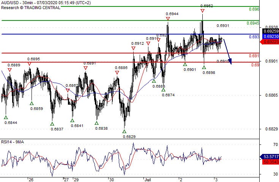Click the green triangle marker above the 0.6883 label

click(x=154, y=81)
